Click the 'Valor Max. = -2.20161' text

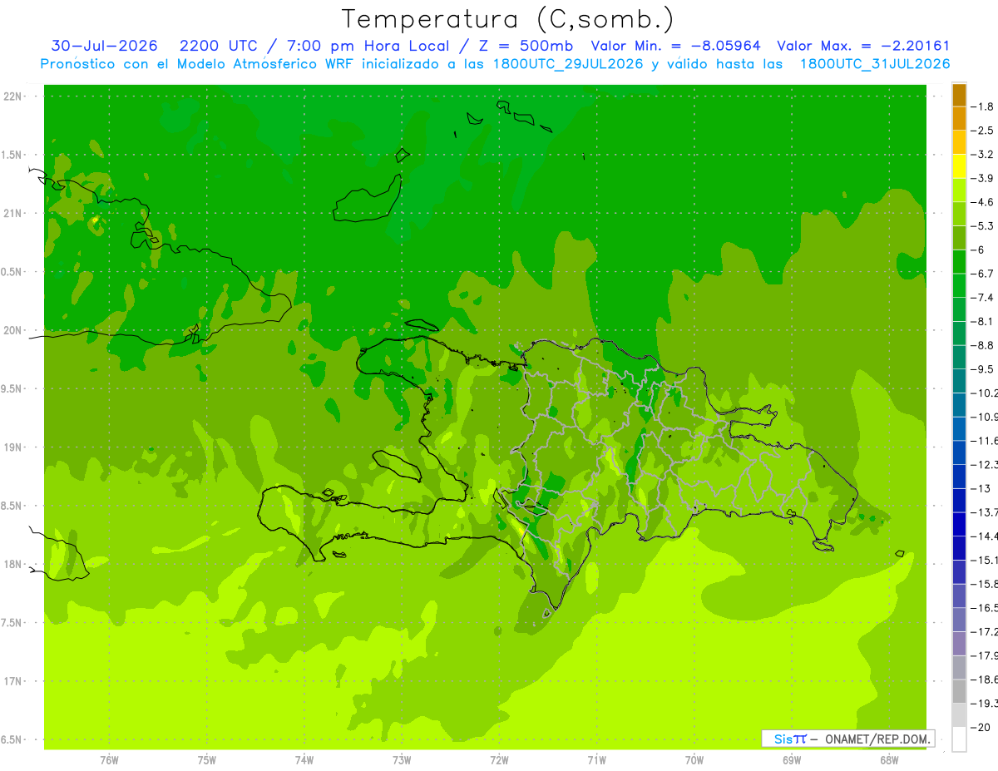863,46
